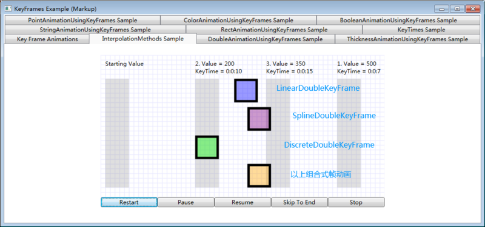Image resolution: width=485 pixels, height=227 pixels.
Task: Stop the animation
Action: click(x=356, y=202)
